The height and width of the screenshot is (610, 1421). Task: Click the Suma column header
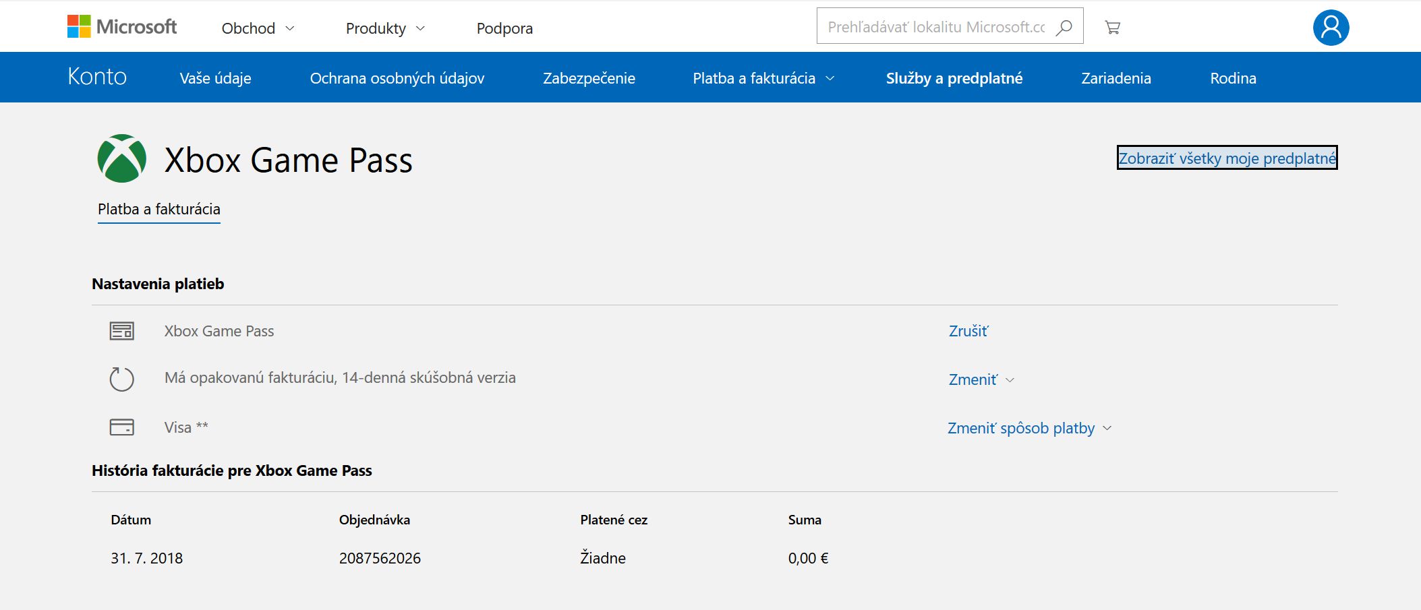click(805, 520)
